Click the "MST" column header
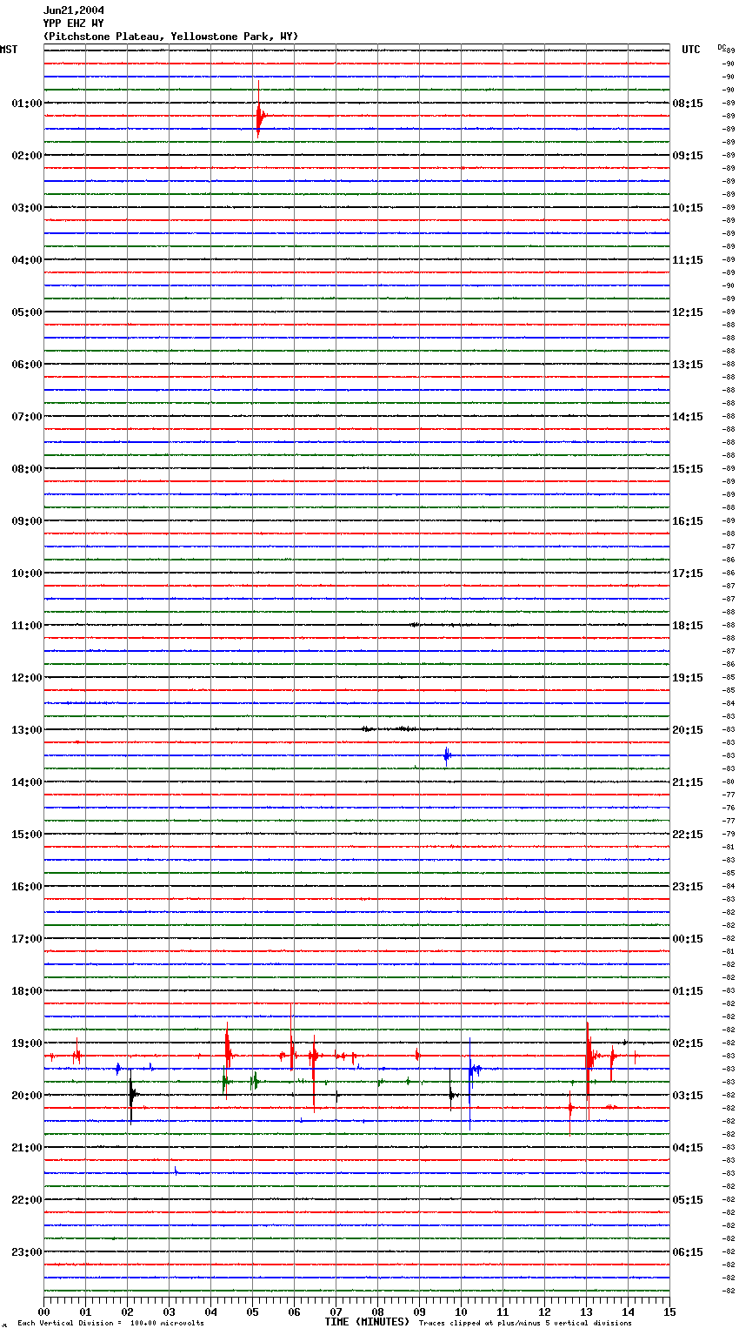739x1335 pixels. pyautogui.click(x=9, y=50)
